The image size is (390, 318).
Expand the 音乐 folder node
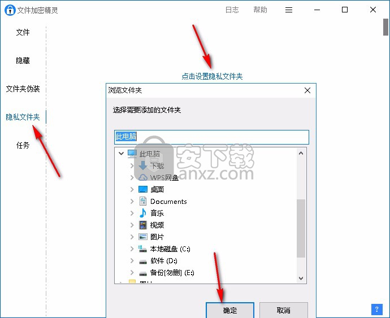pyautogui.click(x=132, y=213)
